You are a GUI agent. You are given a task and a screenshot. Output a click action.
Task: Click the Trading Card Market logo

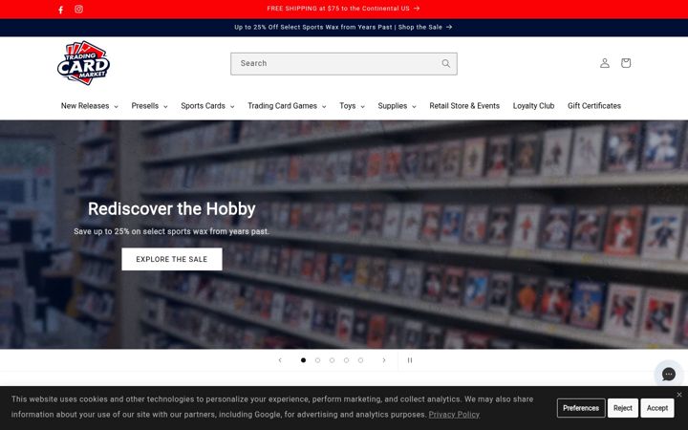pos(83,63)
